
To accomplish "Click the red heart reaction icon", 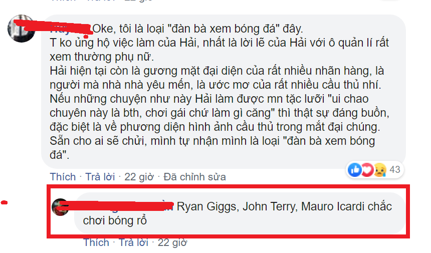I will (367, 170).
